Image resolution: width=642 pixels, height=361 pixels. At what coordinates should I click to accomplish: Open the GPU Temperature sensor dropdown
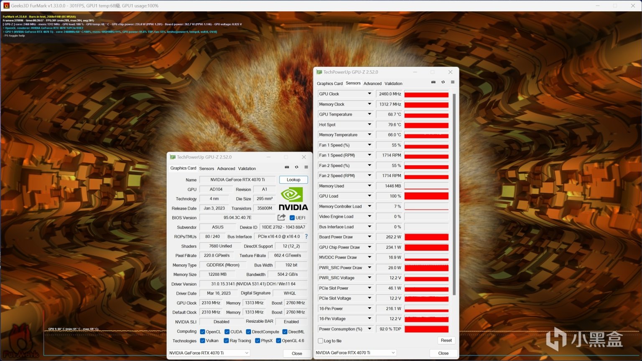[x=369, y=114]
